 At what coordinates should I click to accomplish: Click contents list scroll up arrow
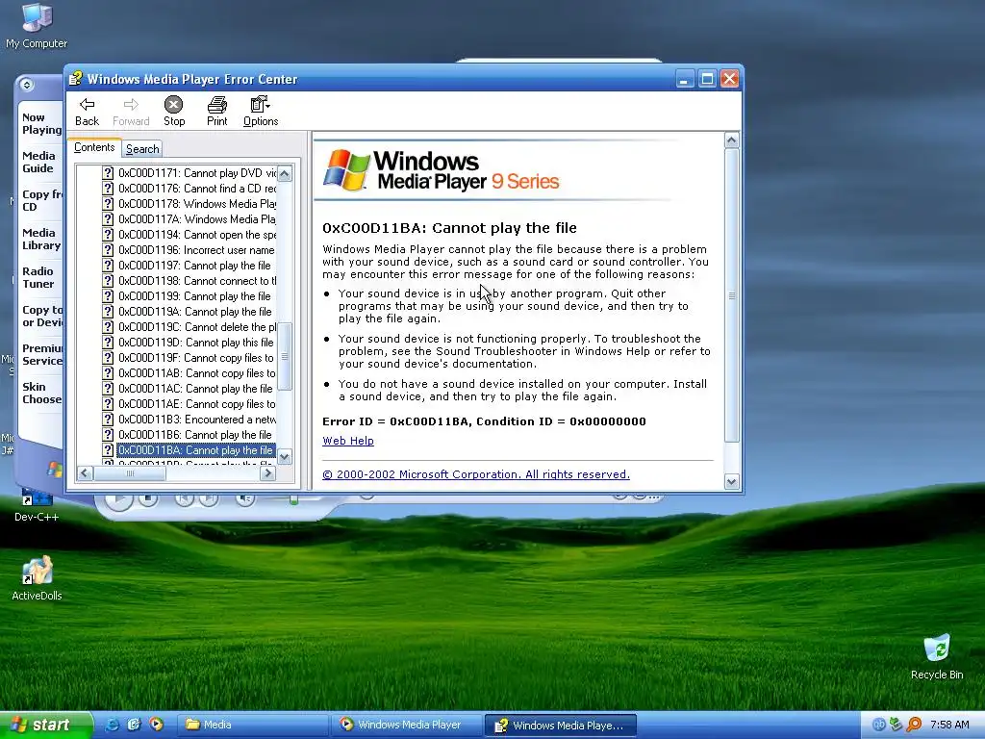coord(285,173)
